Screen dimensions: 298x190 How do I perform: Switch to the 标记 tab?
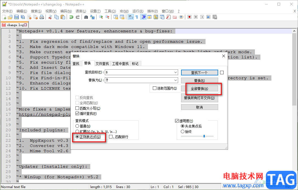[x=135, y=64]
